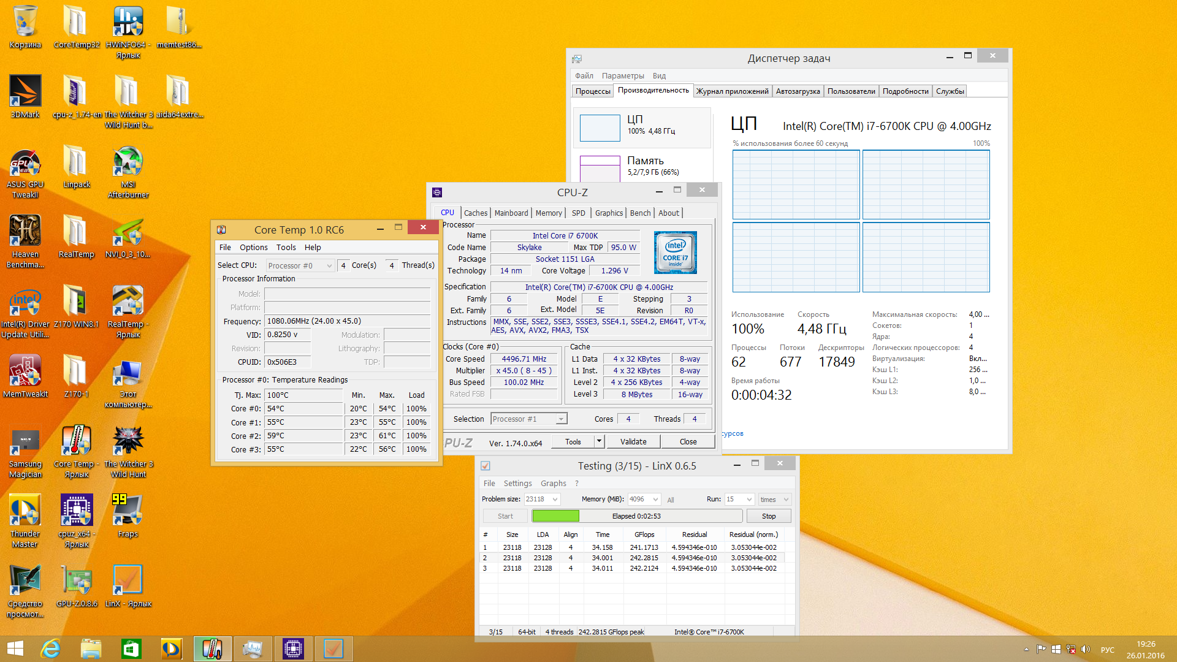Switch to Процессы tab in Task Manager

[592, 91]
